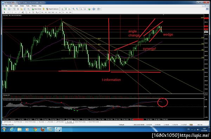Toggle chart Auto Scroll
The width and height of the screenshot is (211, 139).
click(82, 9)
